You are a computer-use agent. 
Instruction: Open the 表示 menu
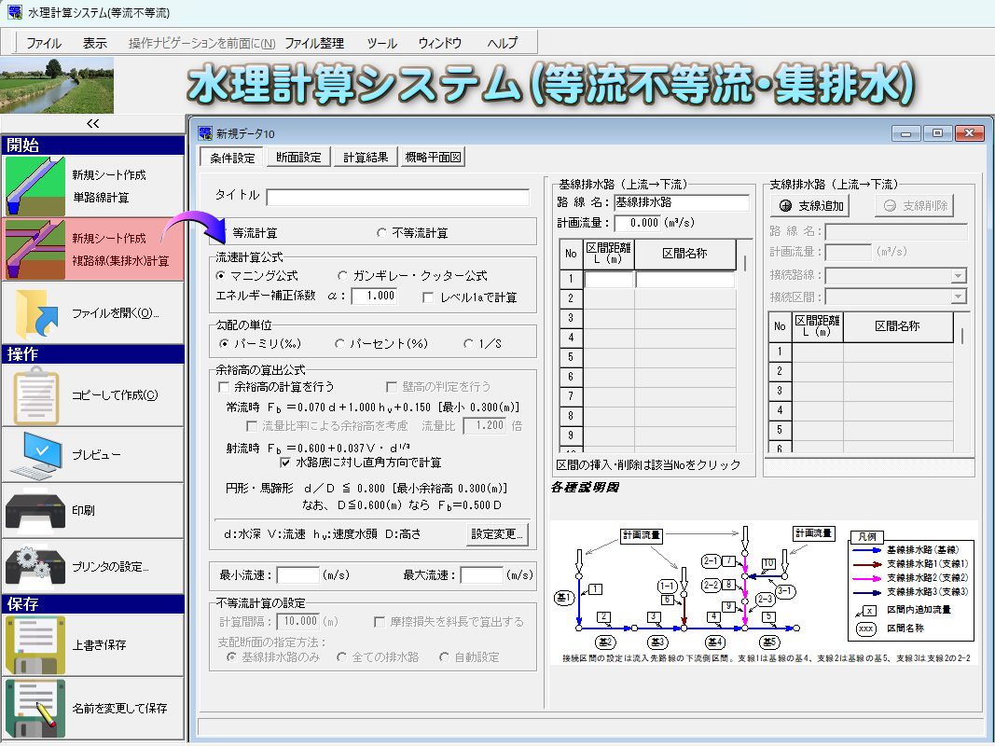pos(94,43)
